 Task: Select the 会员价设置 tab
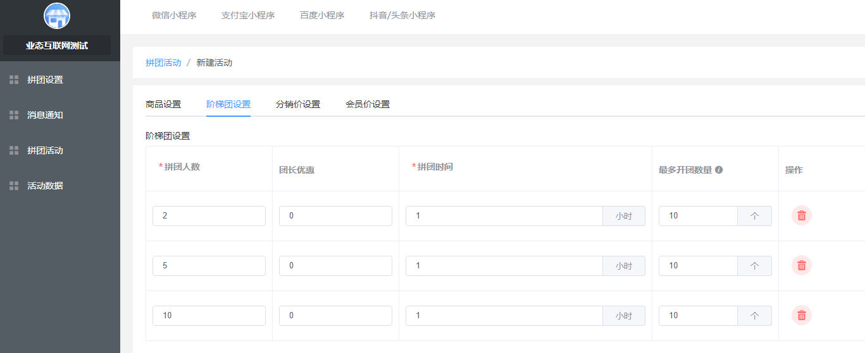[x=368, y=104]
